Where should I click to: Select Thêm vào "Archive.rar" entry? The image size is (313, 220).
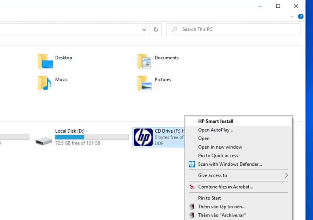click(239, 215)
